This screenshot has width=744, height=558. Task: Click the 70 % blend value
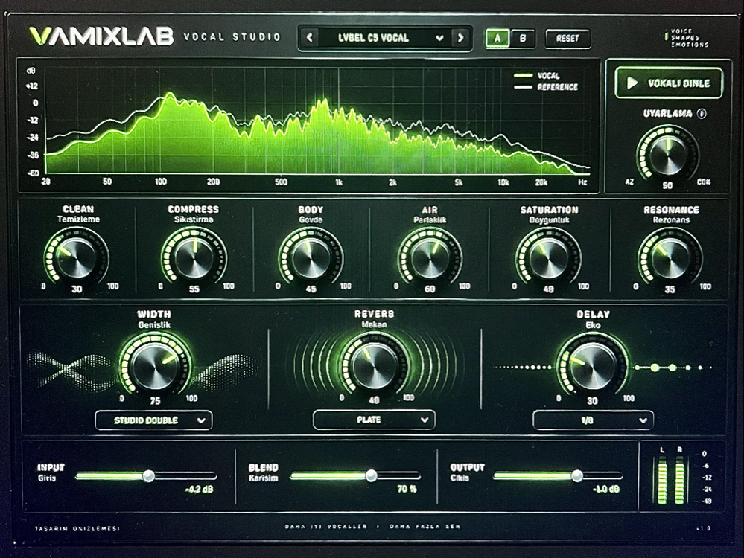(x=407, y=489)
